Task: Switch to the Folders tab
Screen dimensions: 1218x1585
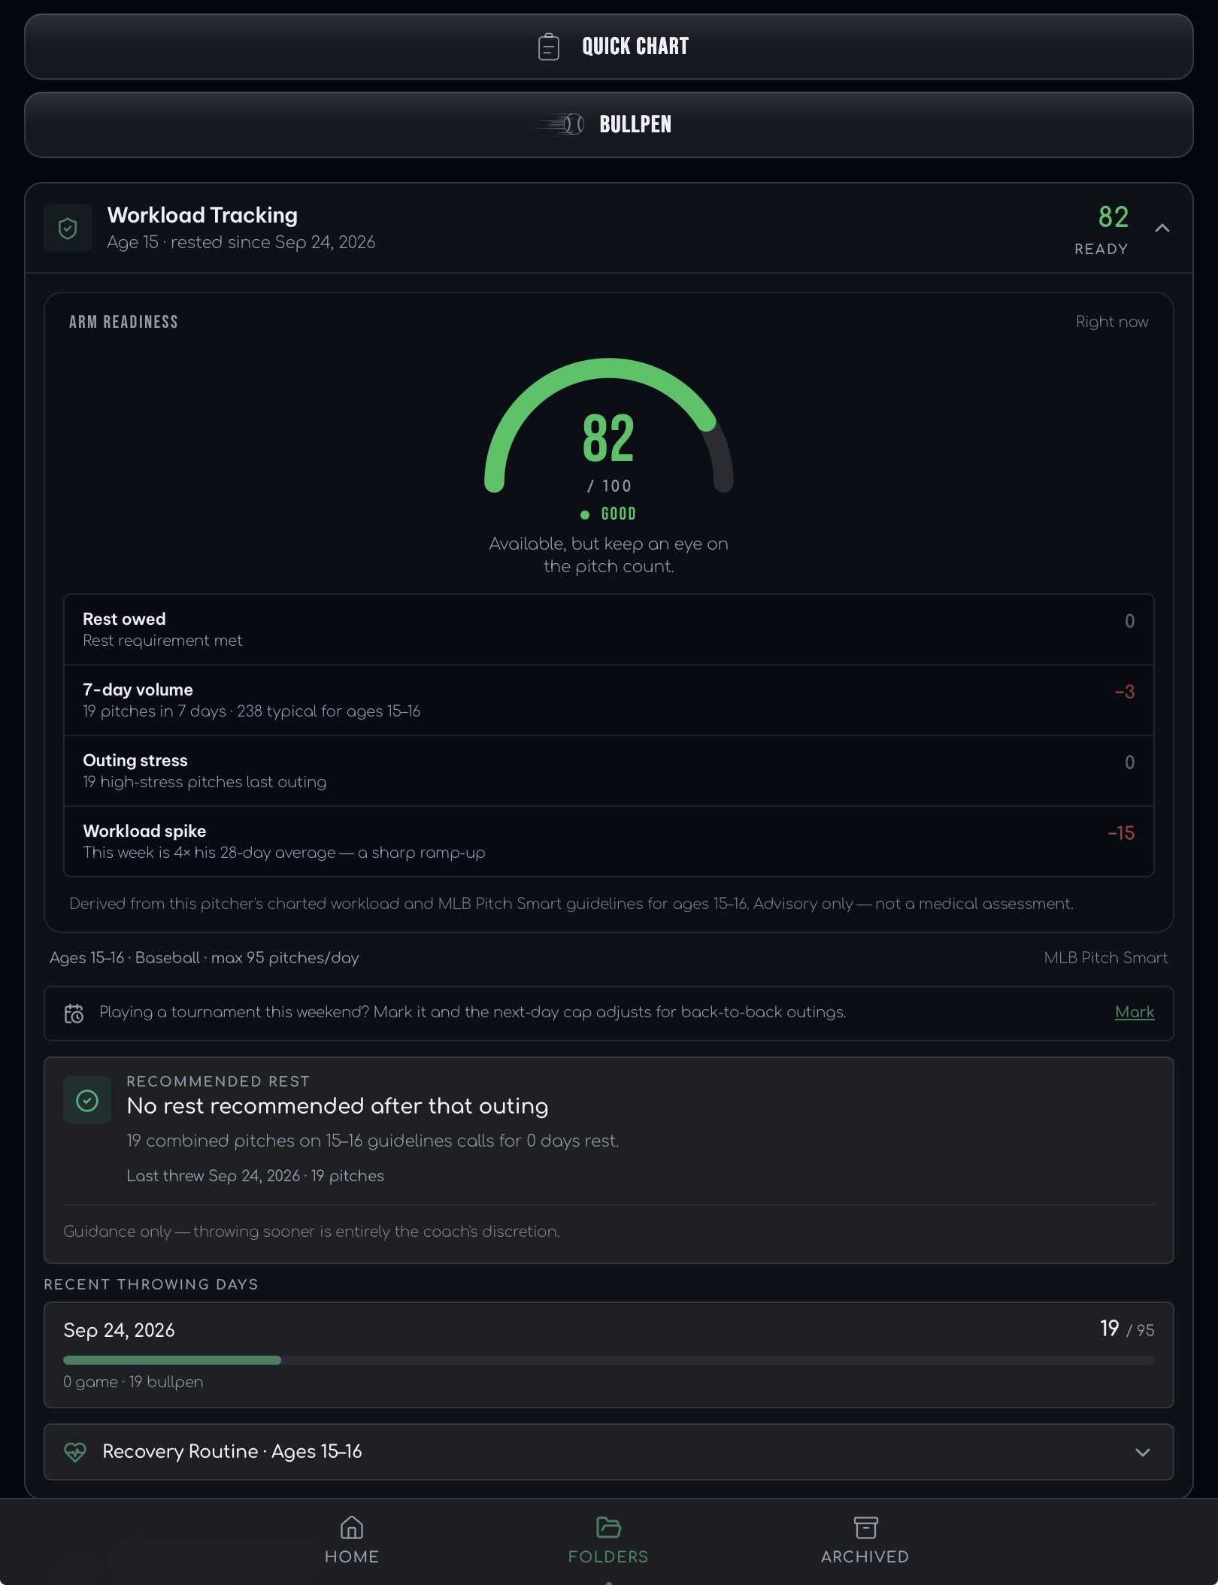Action: [608, 1541]
